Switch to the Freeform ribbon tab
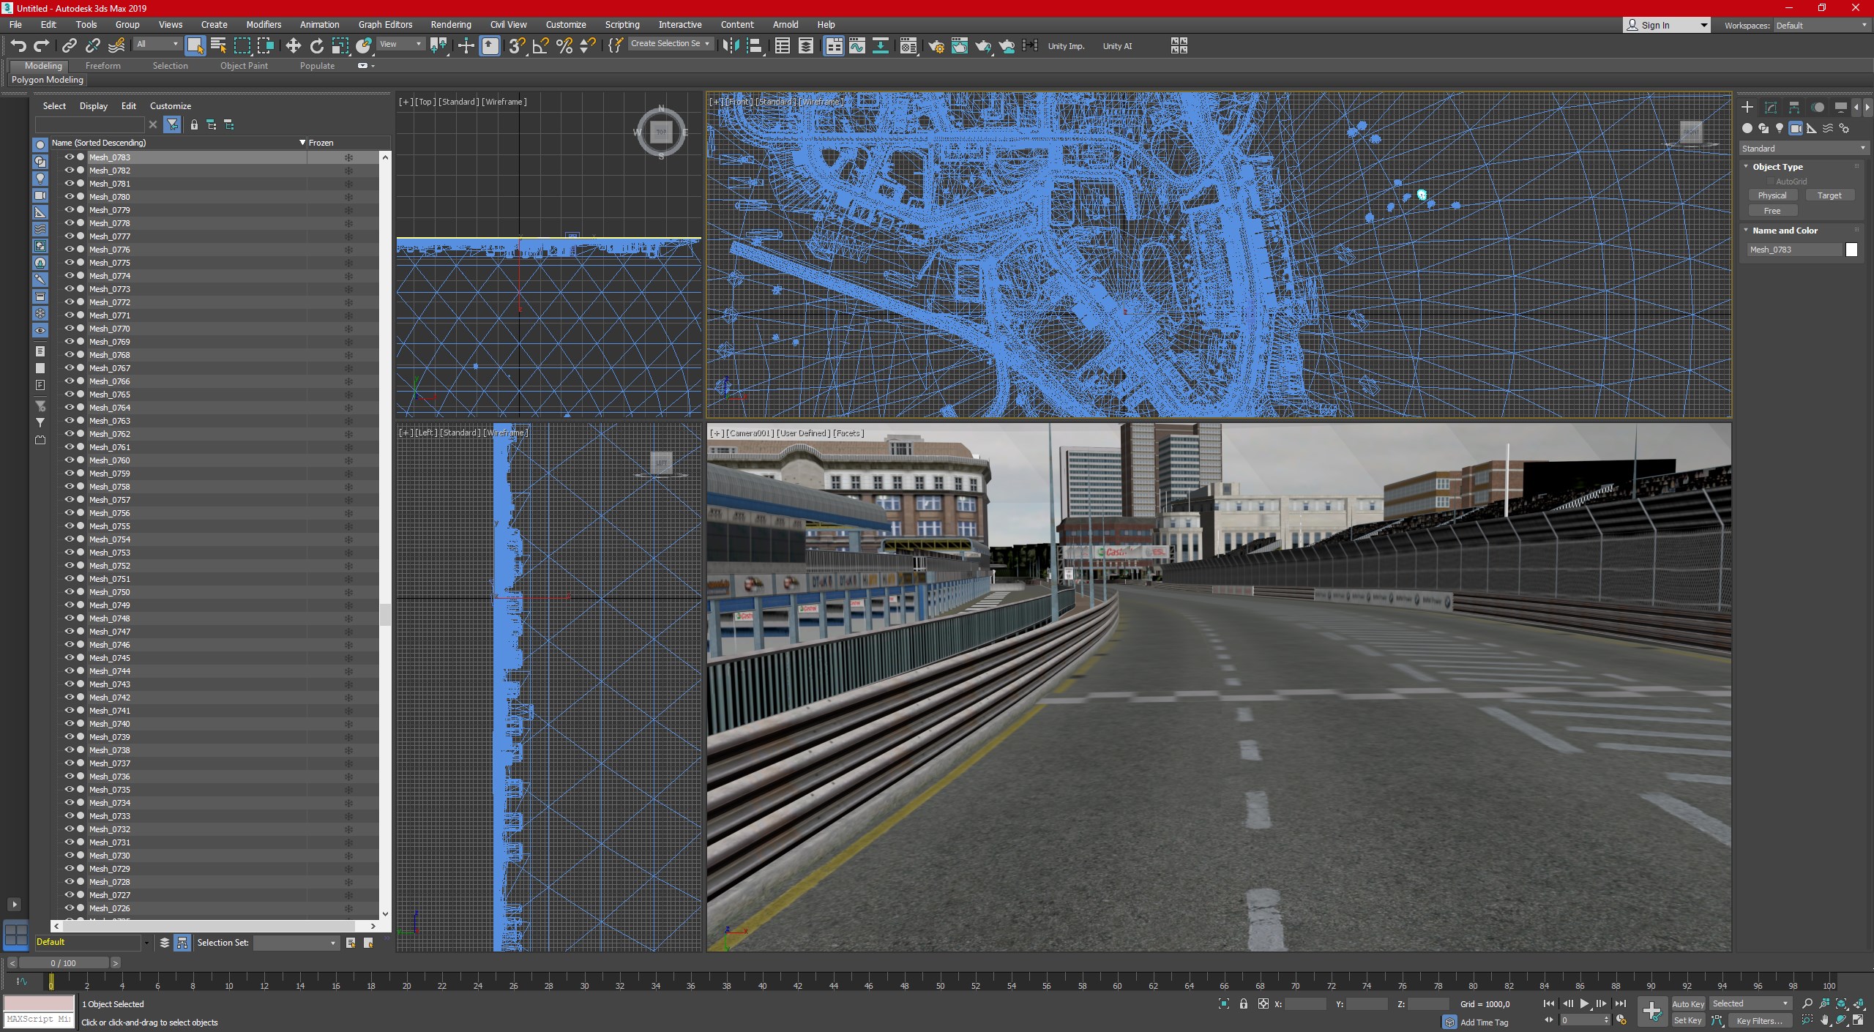The image size is (1874, 1032). pos(102,66)
